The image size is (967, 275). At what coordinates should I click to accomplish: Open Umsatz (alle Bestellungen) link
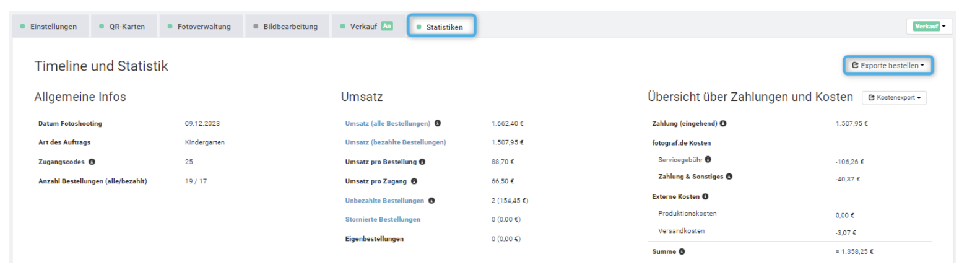(388, 123)
